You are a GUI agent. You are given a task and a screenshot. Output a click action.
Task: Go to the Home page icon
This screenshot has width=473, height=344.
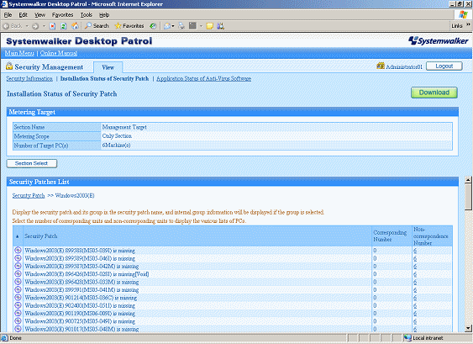click(75, 26)
